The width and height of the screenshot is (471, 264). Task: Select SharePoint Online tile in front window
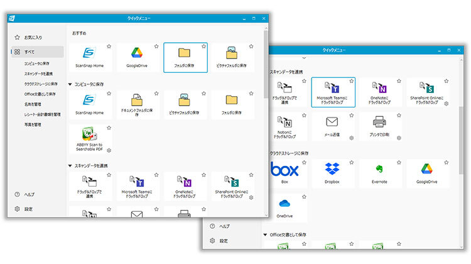(x=233, y=186)
